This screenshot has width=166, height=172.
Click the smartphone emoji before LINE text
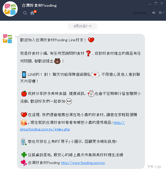24,75
